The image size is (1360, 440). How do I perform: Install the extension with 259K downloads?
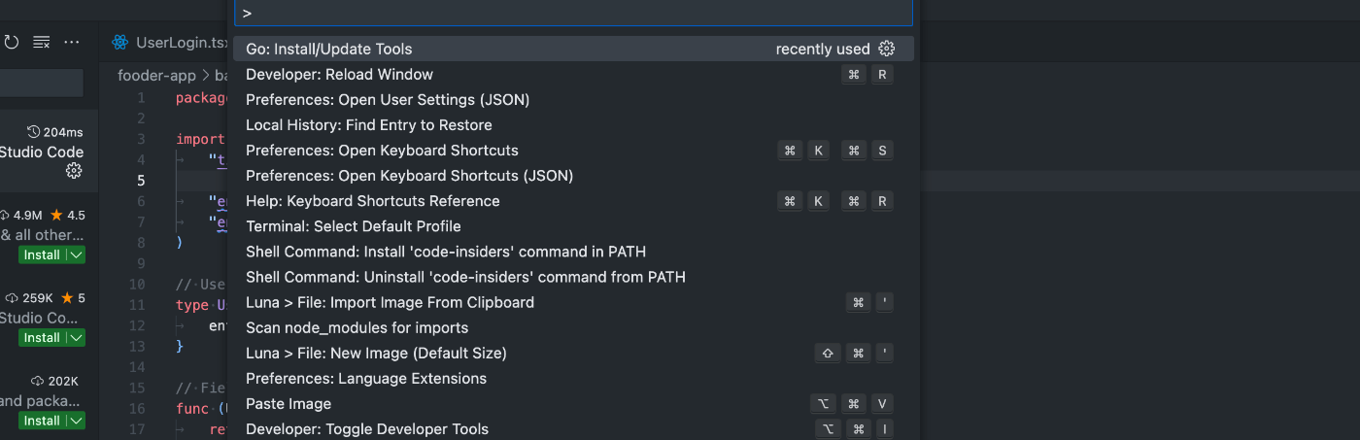pyautogui.click(x=42, y=337)
